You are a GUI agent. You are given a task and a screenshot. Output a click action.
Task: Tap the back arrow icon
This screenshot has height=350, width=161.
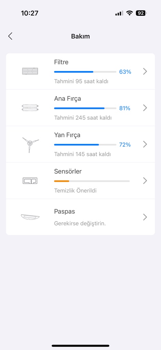[x=10, y=36]
